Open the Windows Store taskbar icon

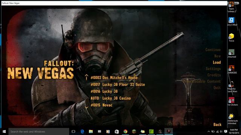(x=117, y=132)
